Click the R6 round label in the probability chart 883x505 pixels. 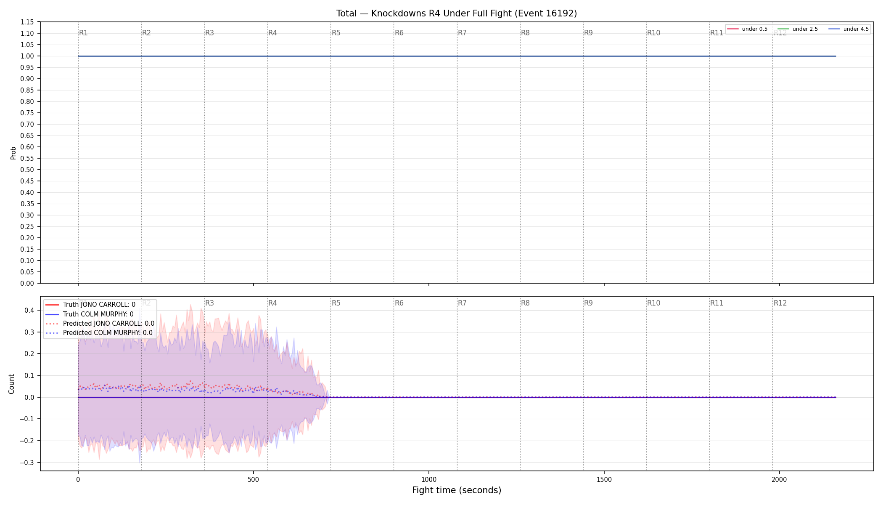[399, 33]
